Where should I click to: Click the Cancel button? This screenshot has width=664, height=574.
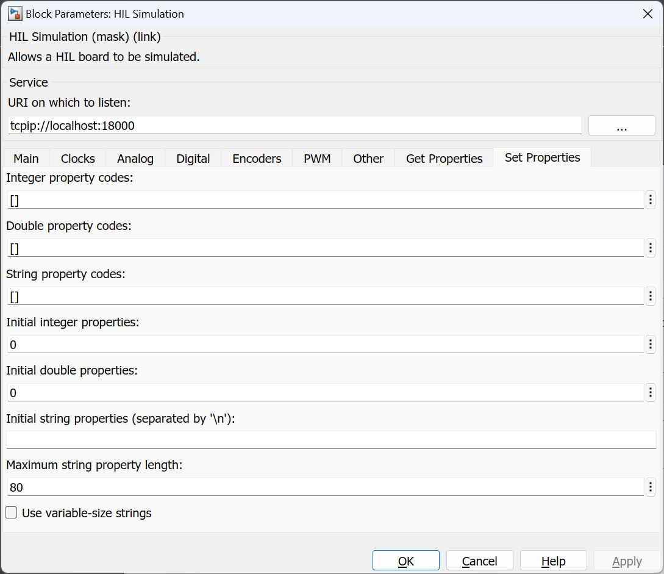pyautogui.click(x=479, y=561)
